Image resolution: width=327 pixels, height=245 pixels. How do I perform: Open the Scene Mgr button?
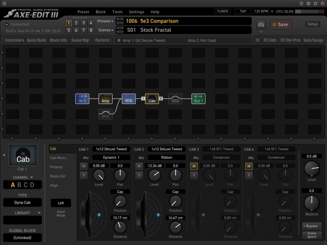point(80,40)
